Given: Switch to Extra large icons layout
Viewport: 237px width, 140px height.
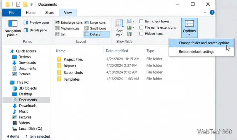Looking at the screenshot, I should pos(69,23).
